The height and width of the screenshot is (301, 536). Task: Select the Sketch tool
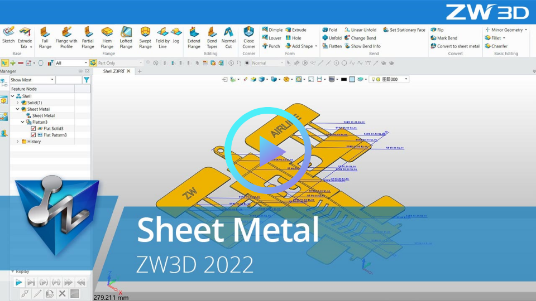[x=8, y=35]
